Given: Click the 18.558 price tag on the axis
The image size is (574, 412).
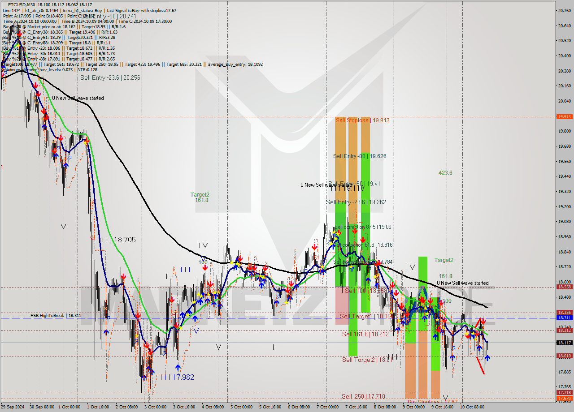Looking at the screenshot, I should click(x=564, y=287).
